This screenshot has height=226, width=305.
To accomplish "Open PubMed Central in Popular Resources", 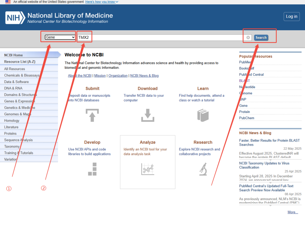I will (251, 75).
